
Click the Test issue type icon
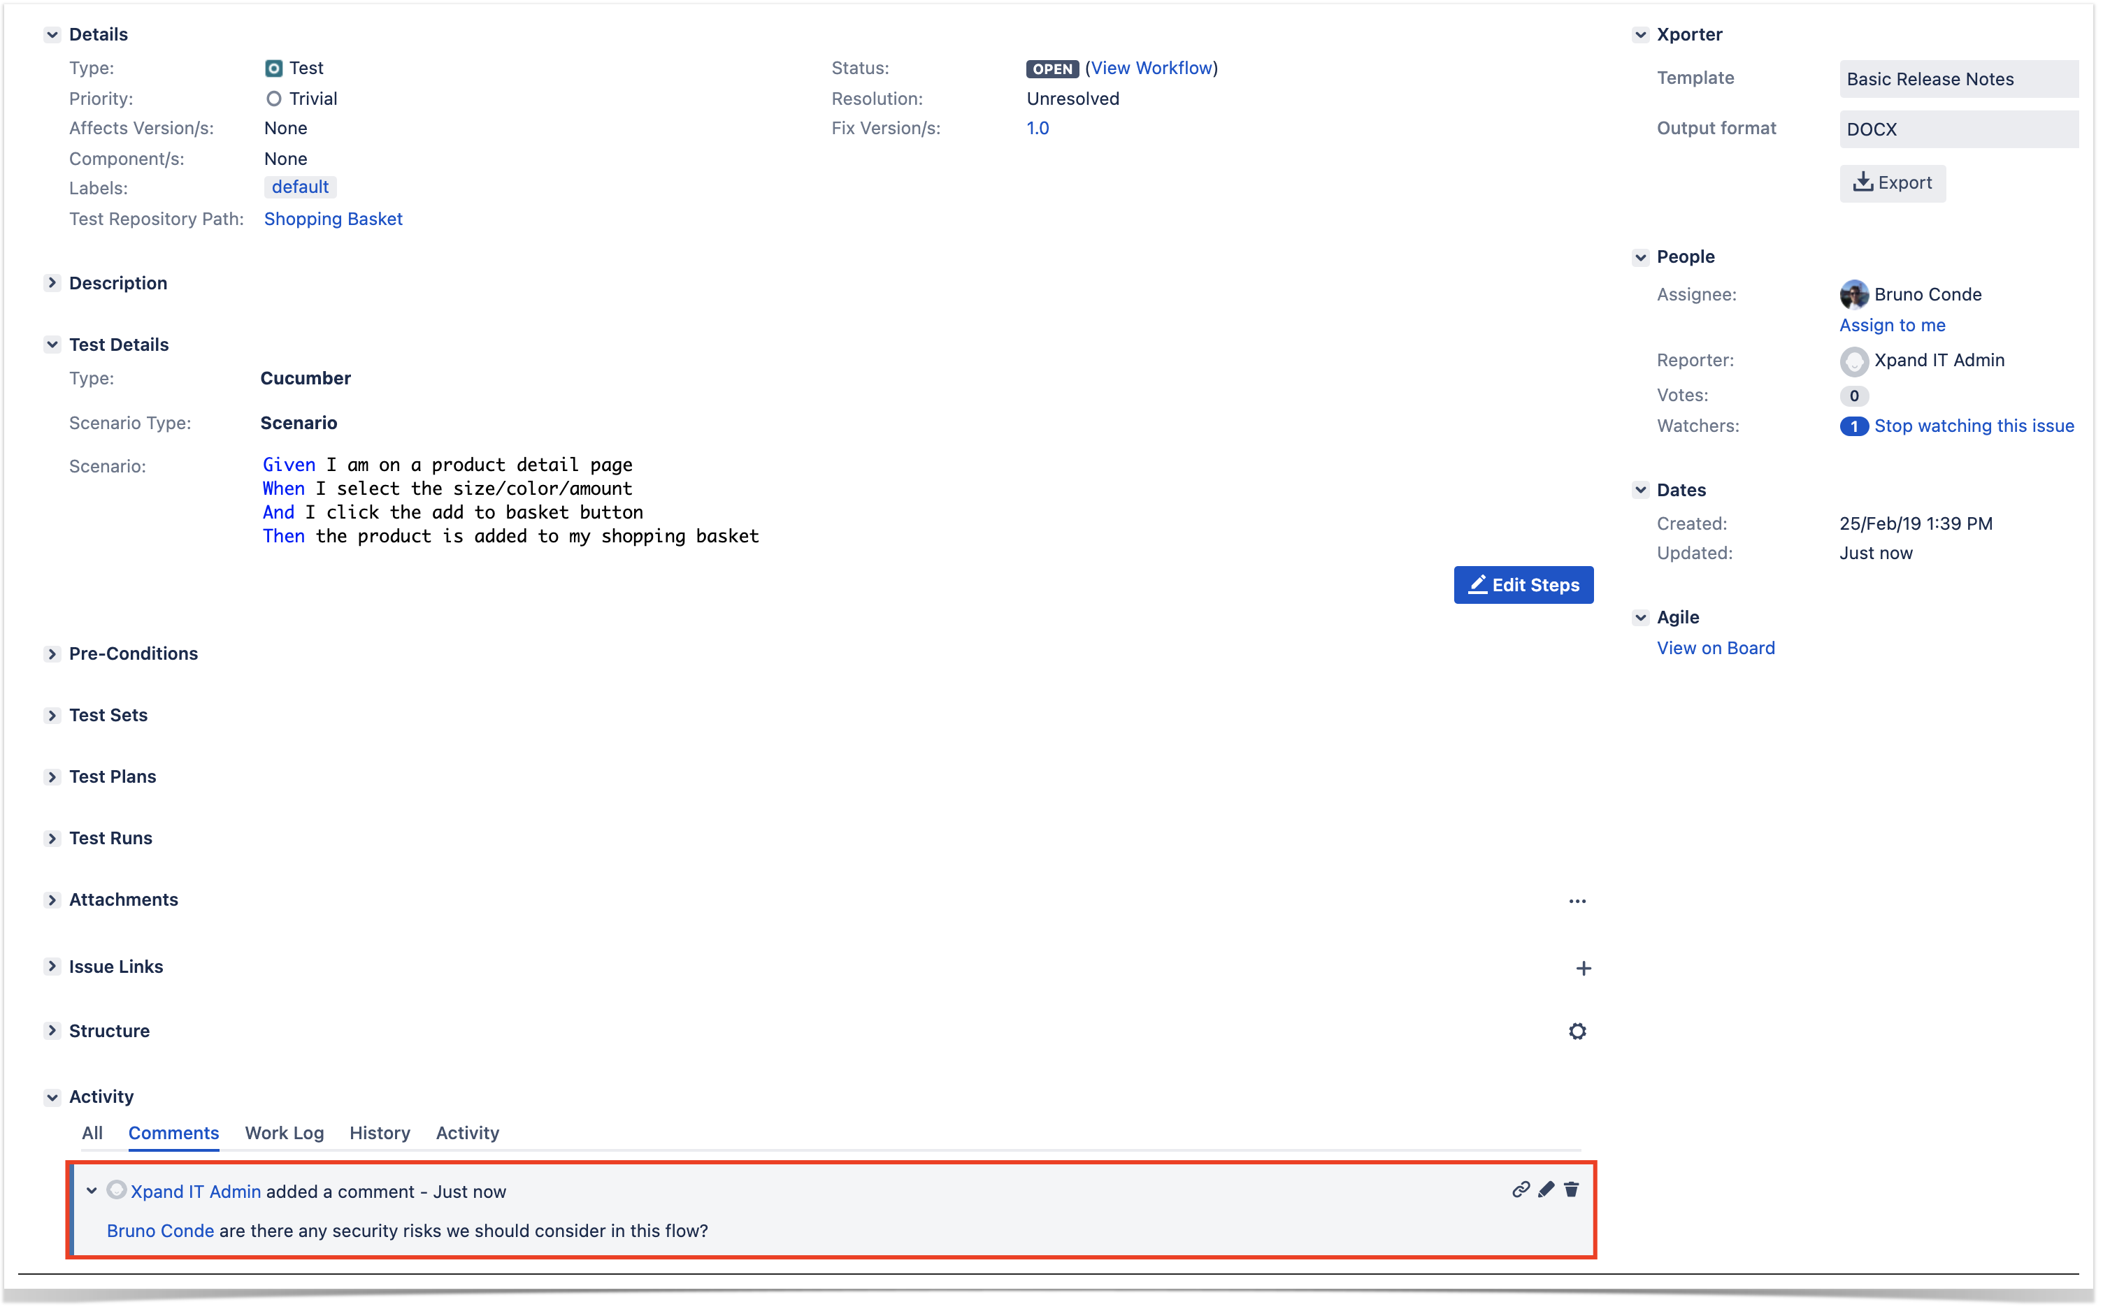(x=273, y=68)
